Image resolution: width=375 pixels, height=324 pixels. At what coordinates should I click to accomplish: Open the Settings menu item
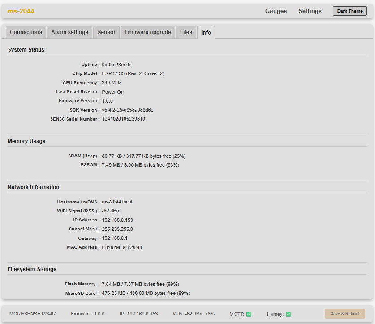(x=310, y=11)
